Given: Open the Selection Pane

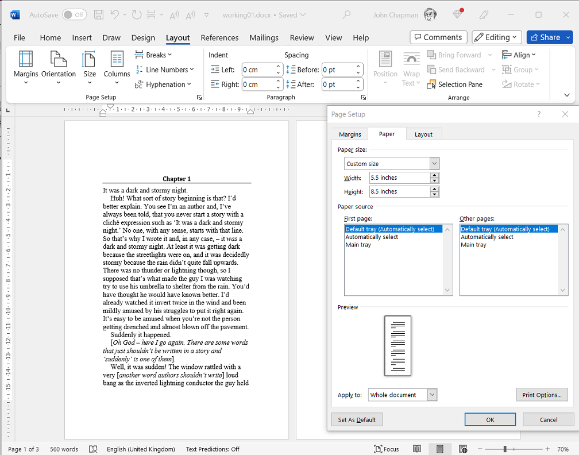Looking at the screenshot, I should (454, 84).
